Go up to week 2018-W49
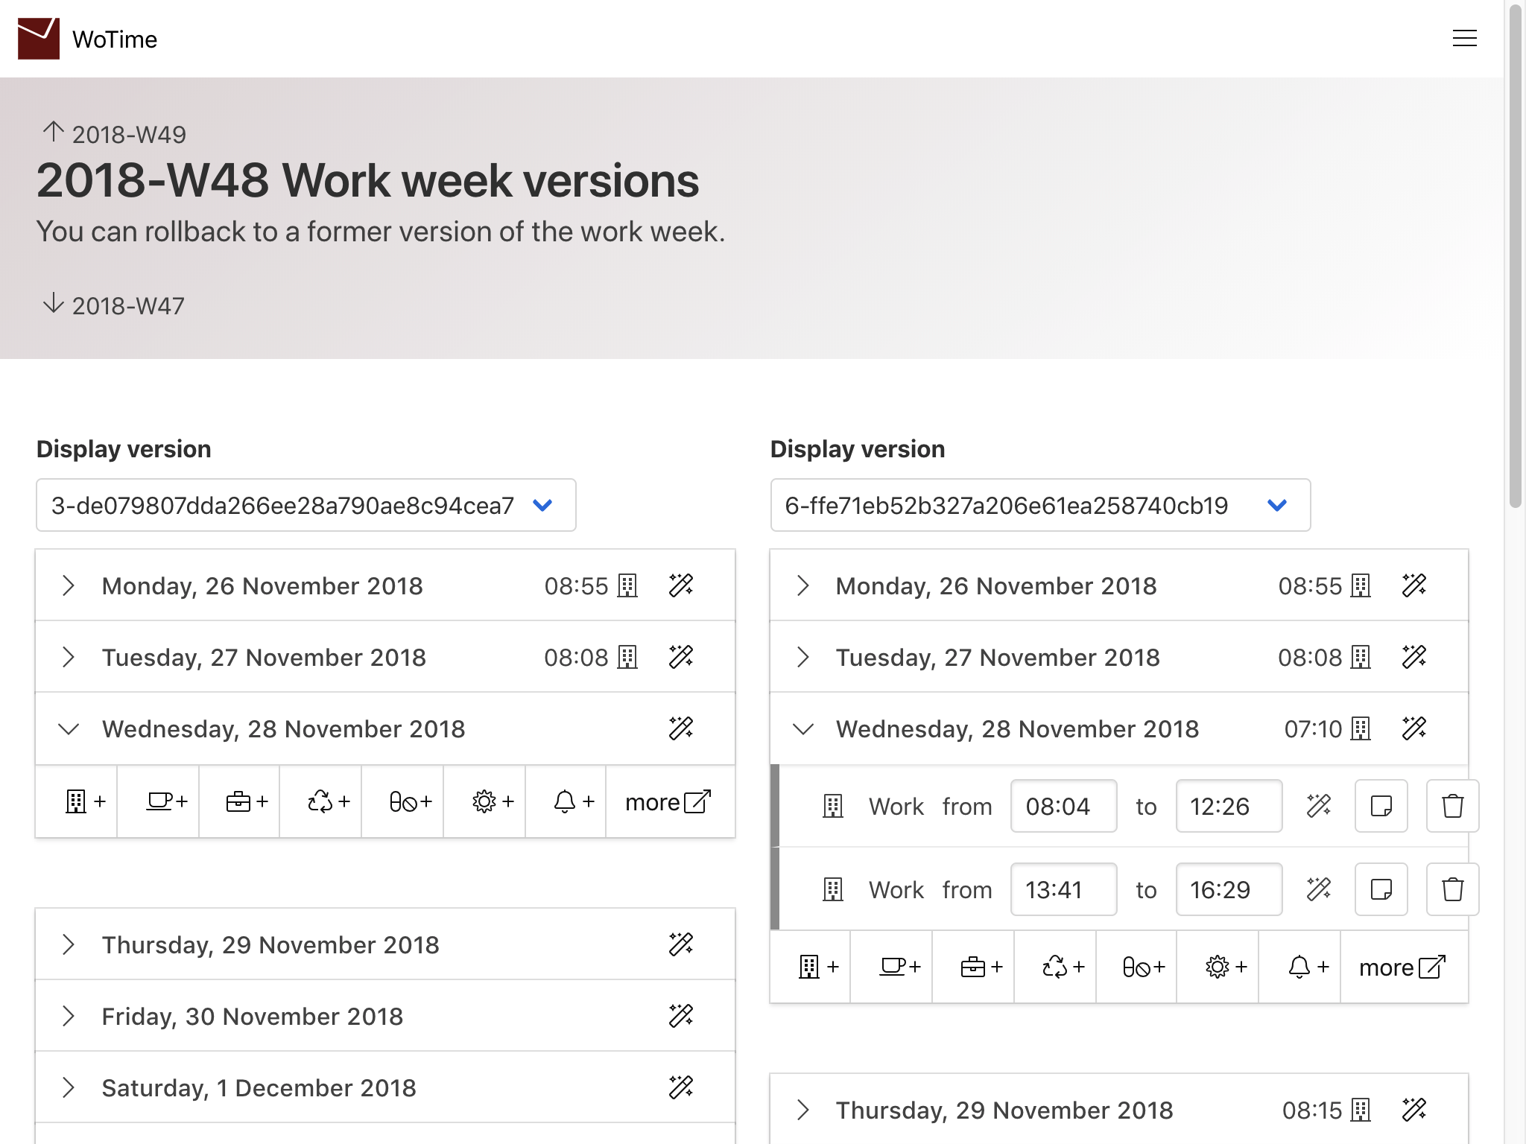 click(x=115, y=134)
